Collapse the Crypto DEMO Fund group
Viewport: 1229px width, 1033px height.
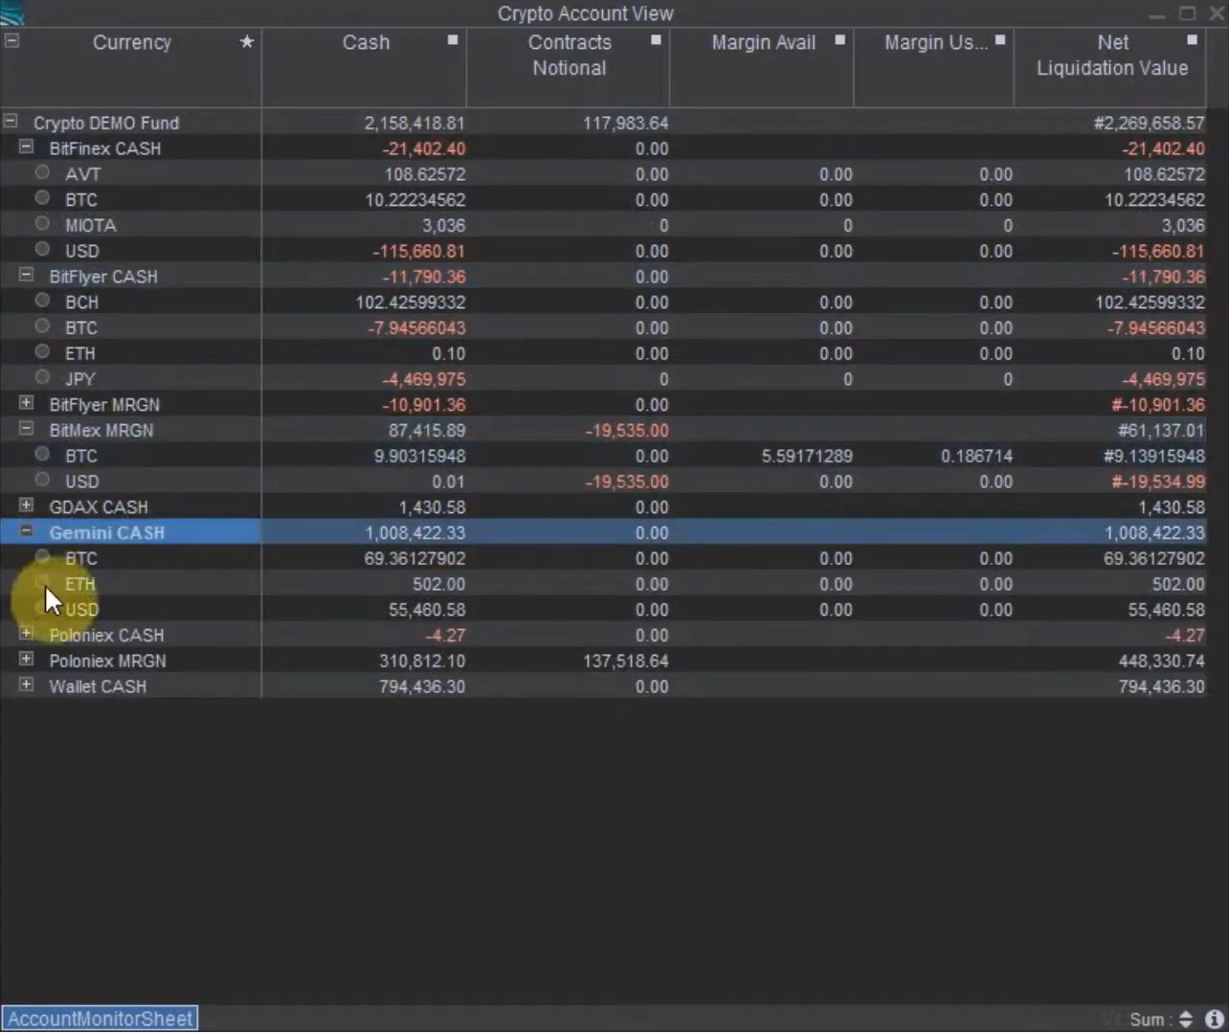tap(11, 122)
